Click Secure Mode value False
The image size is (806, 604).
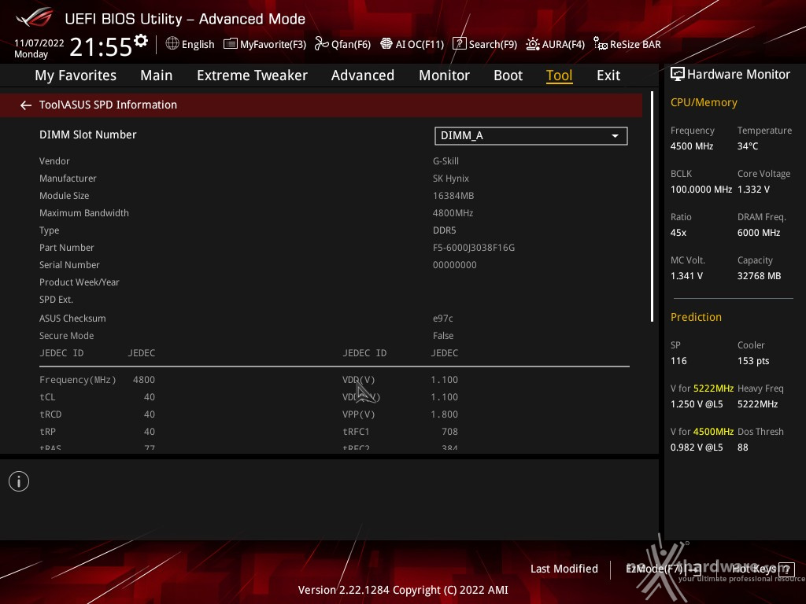click(443, 336)
